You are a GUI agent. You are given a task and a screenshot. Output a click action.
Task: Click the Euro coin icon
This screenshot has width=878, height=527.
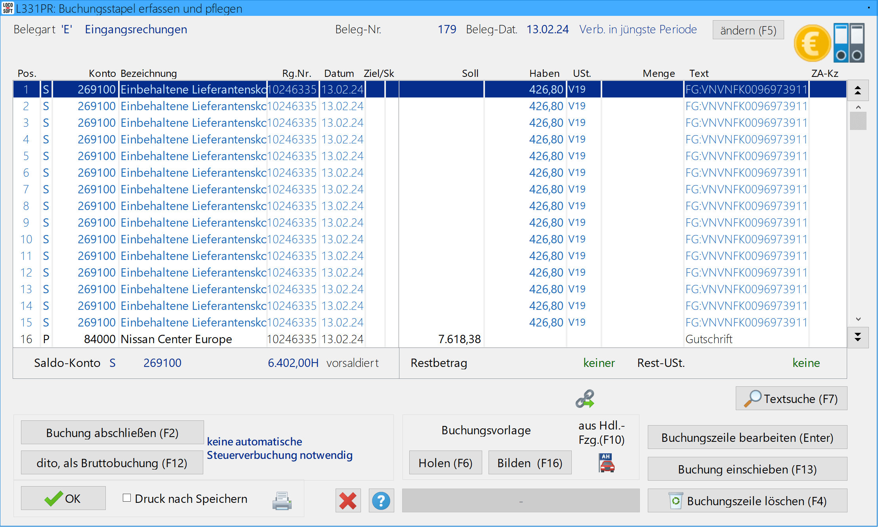click(x=812, y=43)
